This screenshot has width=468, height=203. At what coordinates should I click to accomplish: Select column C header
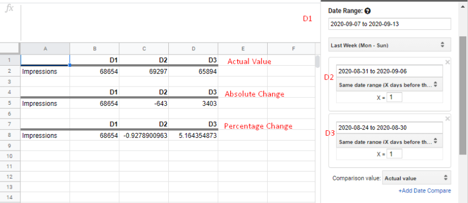point(144,49)
